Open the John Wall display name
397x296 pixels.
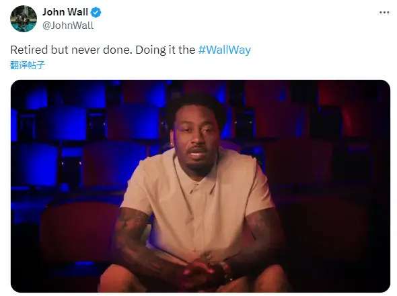[65, 12]
